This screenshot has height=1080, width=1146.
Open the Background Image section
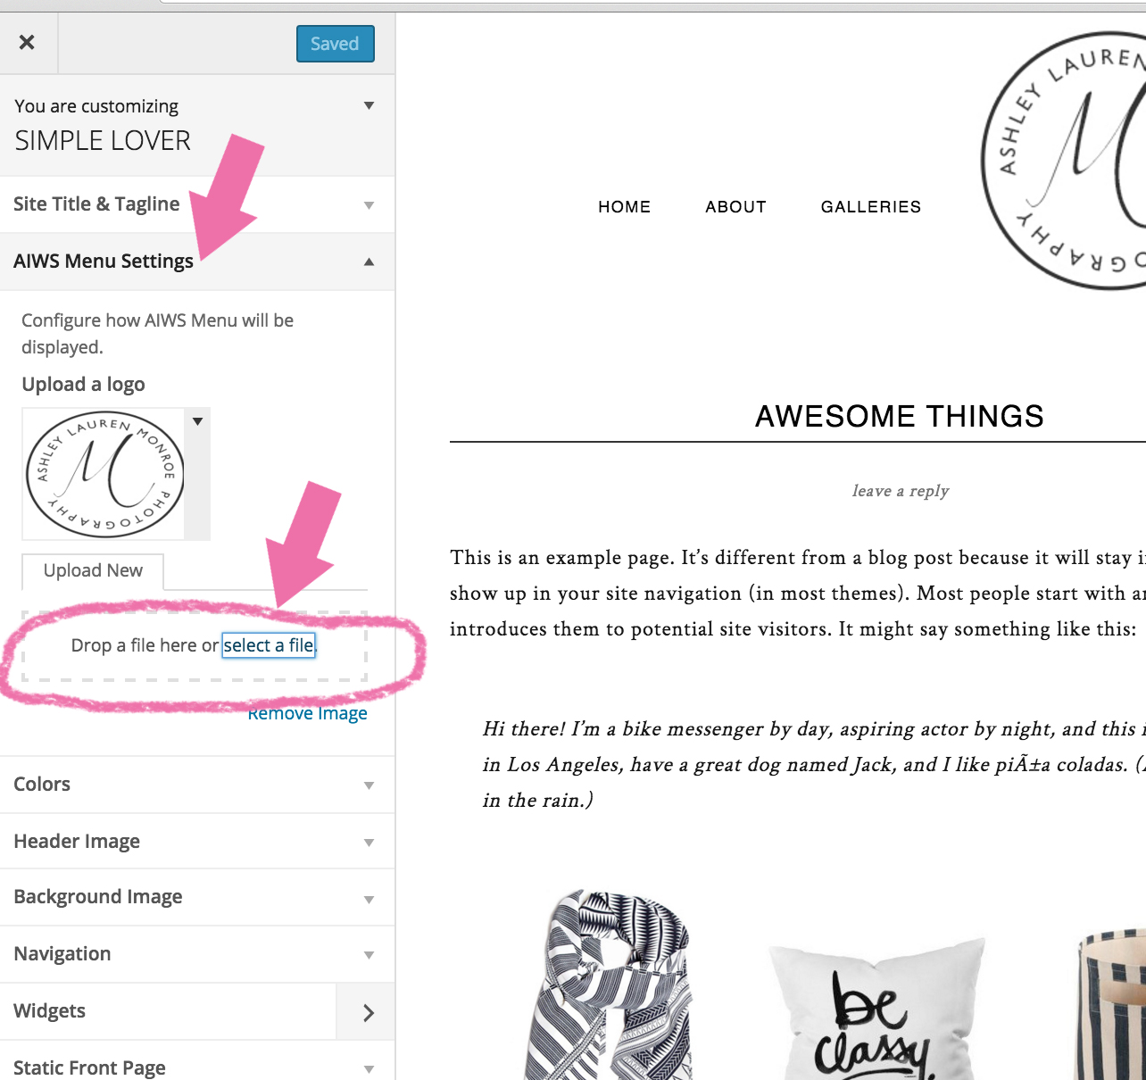tap(197, 897)
